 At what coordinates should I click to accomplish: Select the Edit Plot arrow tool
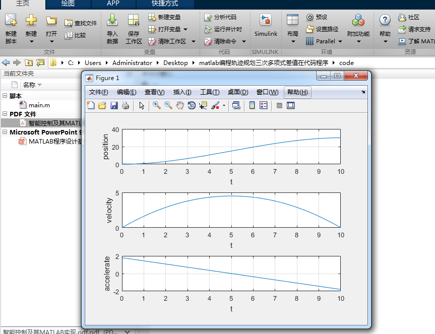click(142, 106)
